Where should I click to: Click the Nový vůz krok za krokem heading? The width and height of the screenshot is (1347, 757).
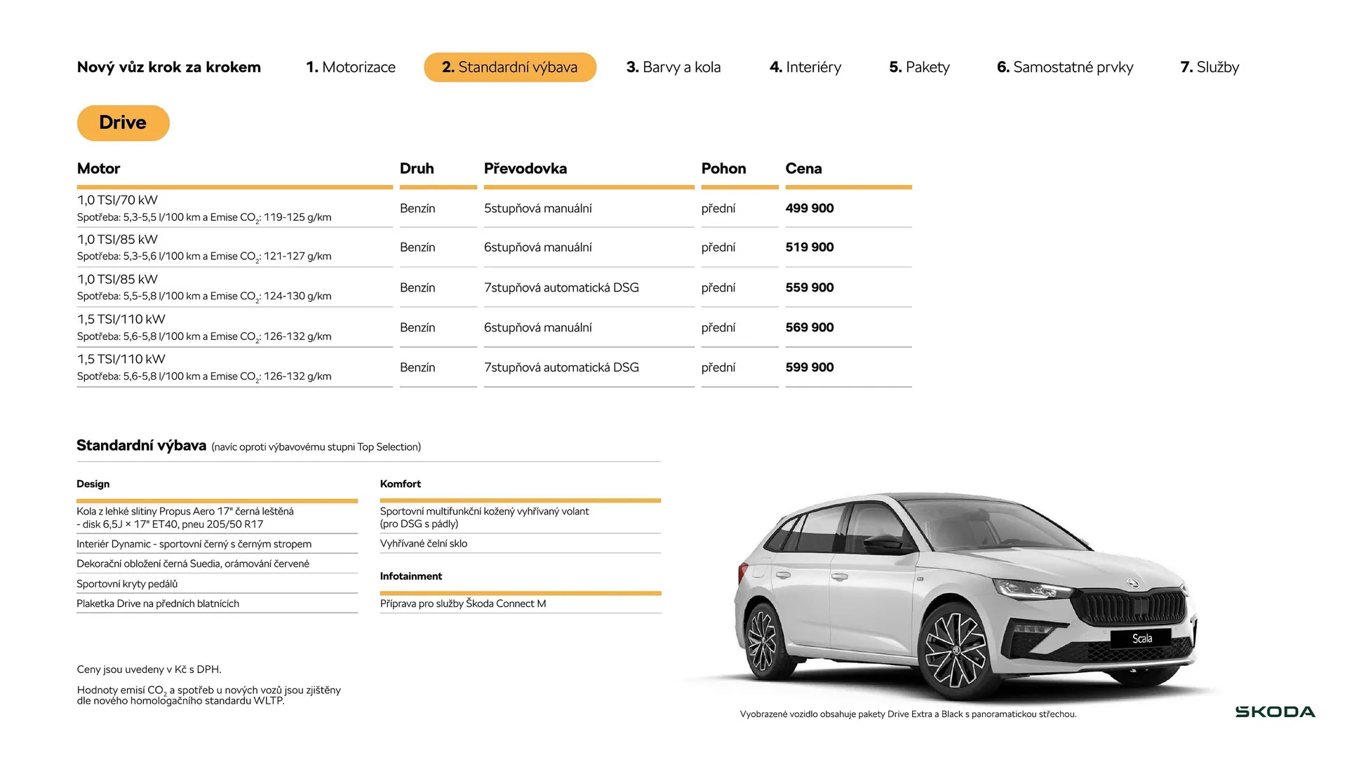(168, 67)
